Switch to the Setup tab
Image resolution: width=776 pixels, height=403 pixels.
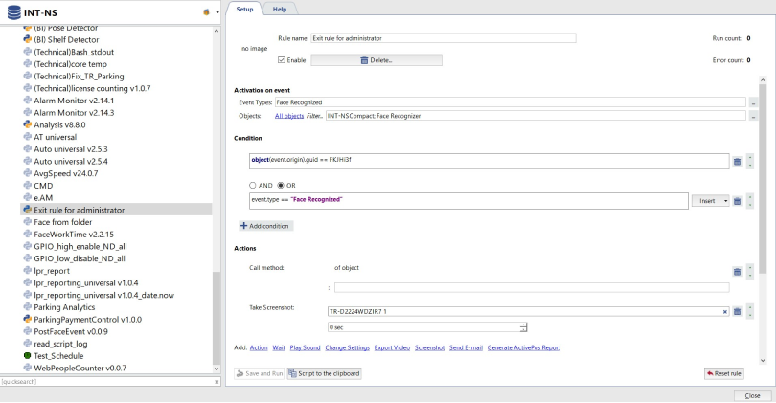click(244, 8)
